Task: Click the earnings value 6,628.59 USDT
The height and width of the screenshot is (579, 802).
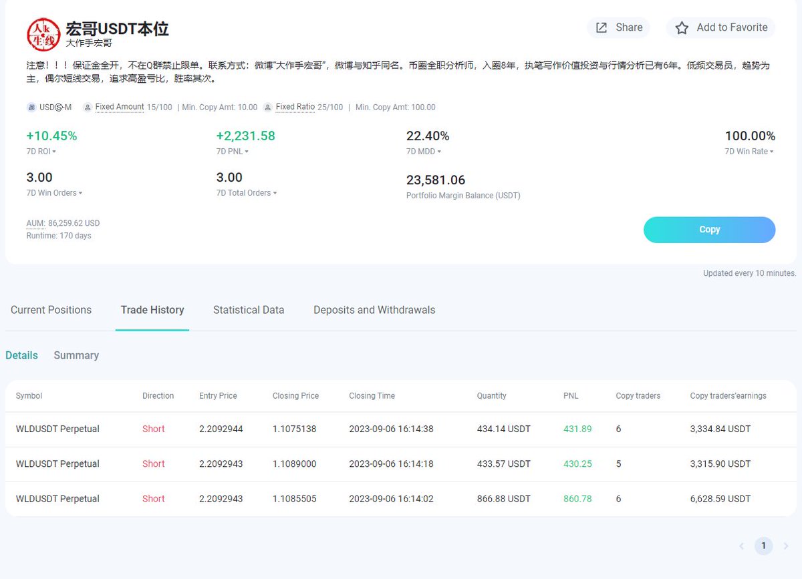Action: click(720, 498)
